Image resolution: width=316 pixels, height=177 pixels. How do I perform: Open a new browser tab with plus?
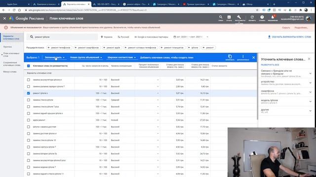274,4
